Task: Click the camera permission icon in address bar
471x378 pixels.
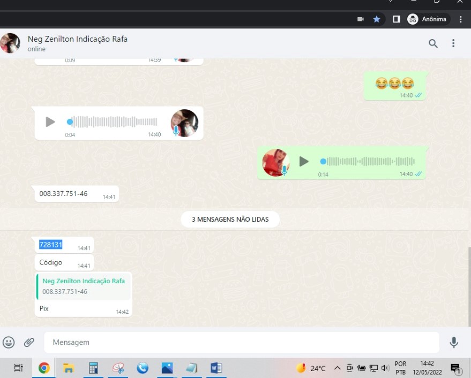Action: pos(361,19)
